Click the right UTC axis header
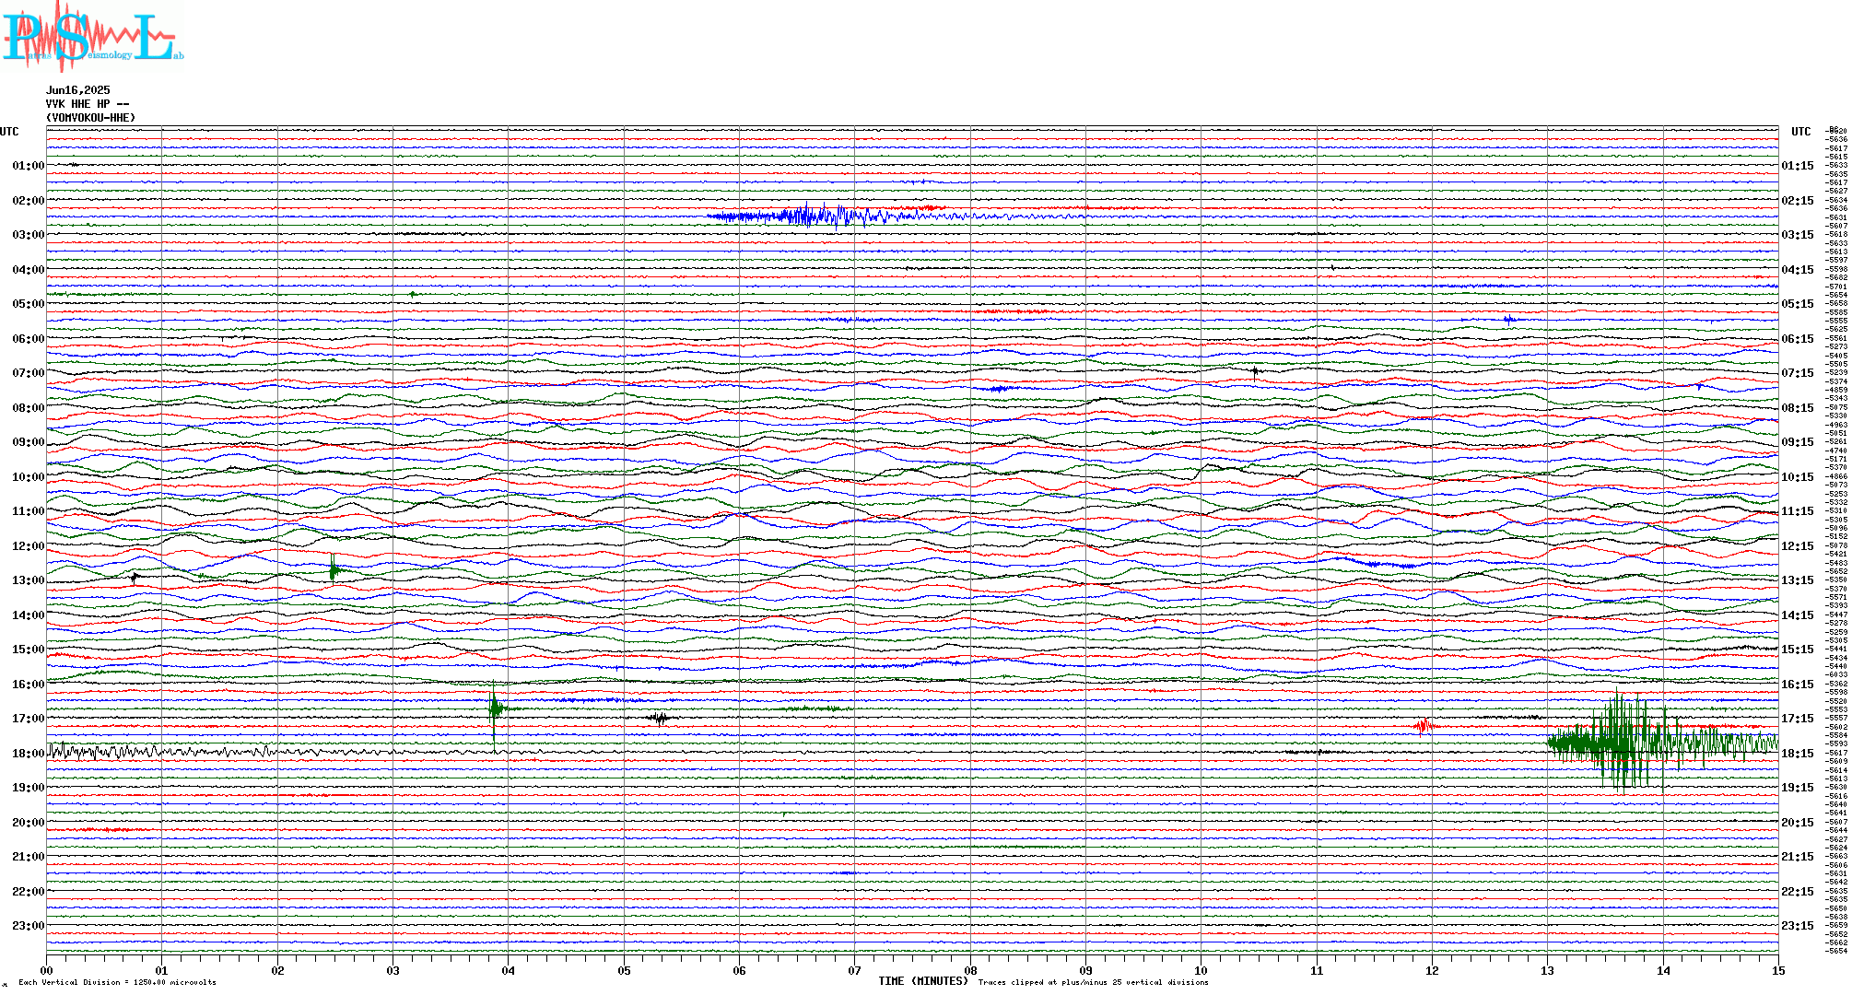 1800,132
